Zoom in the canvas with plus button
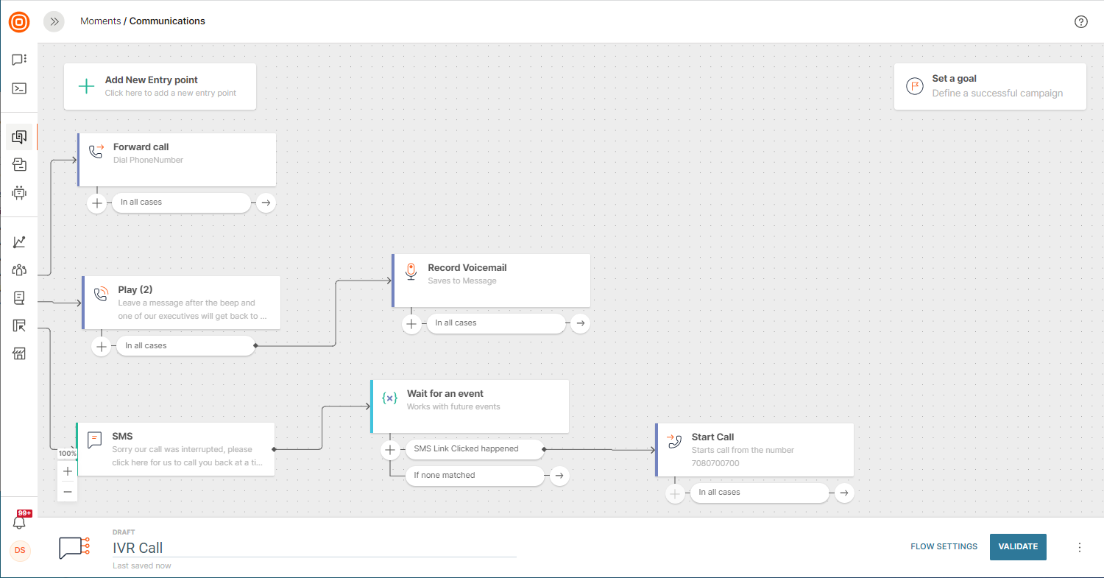Viewport: 1104px width, 578px height. pyautogui.click(x=68, y=471)
